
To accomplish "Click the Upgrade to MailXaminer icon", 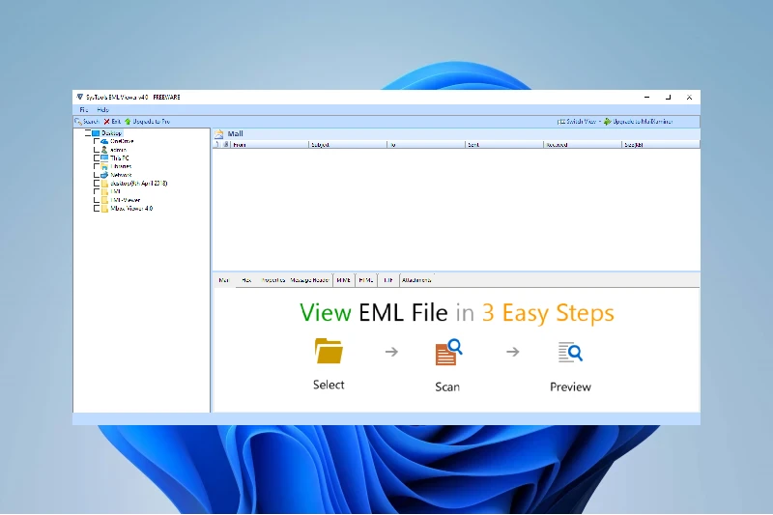I will (608, 121).
